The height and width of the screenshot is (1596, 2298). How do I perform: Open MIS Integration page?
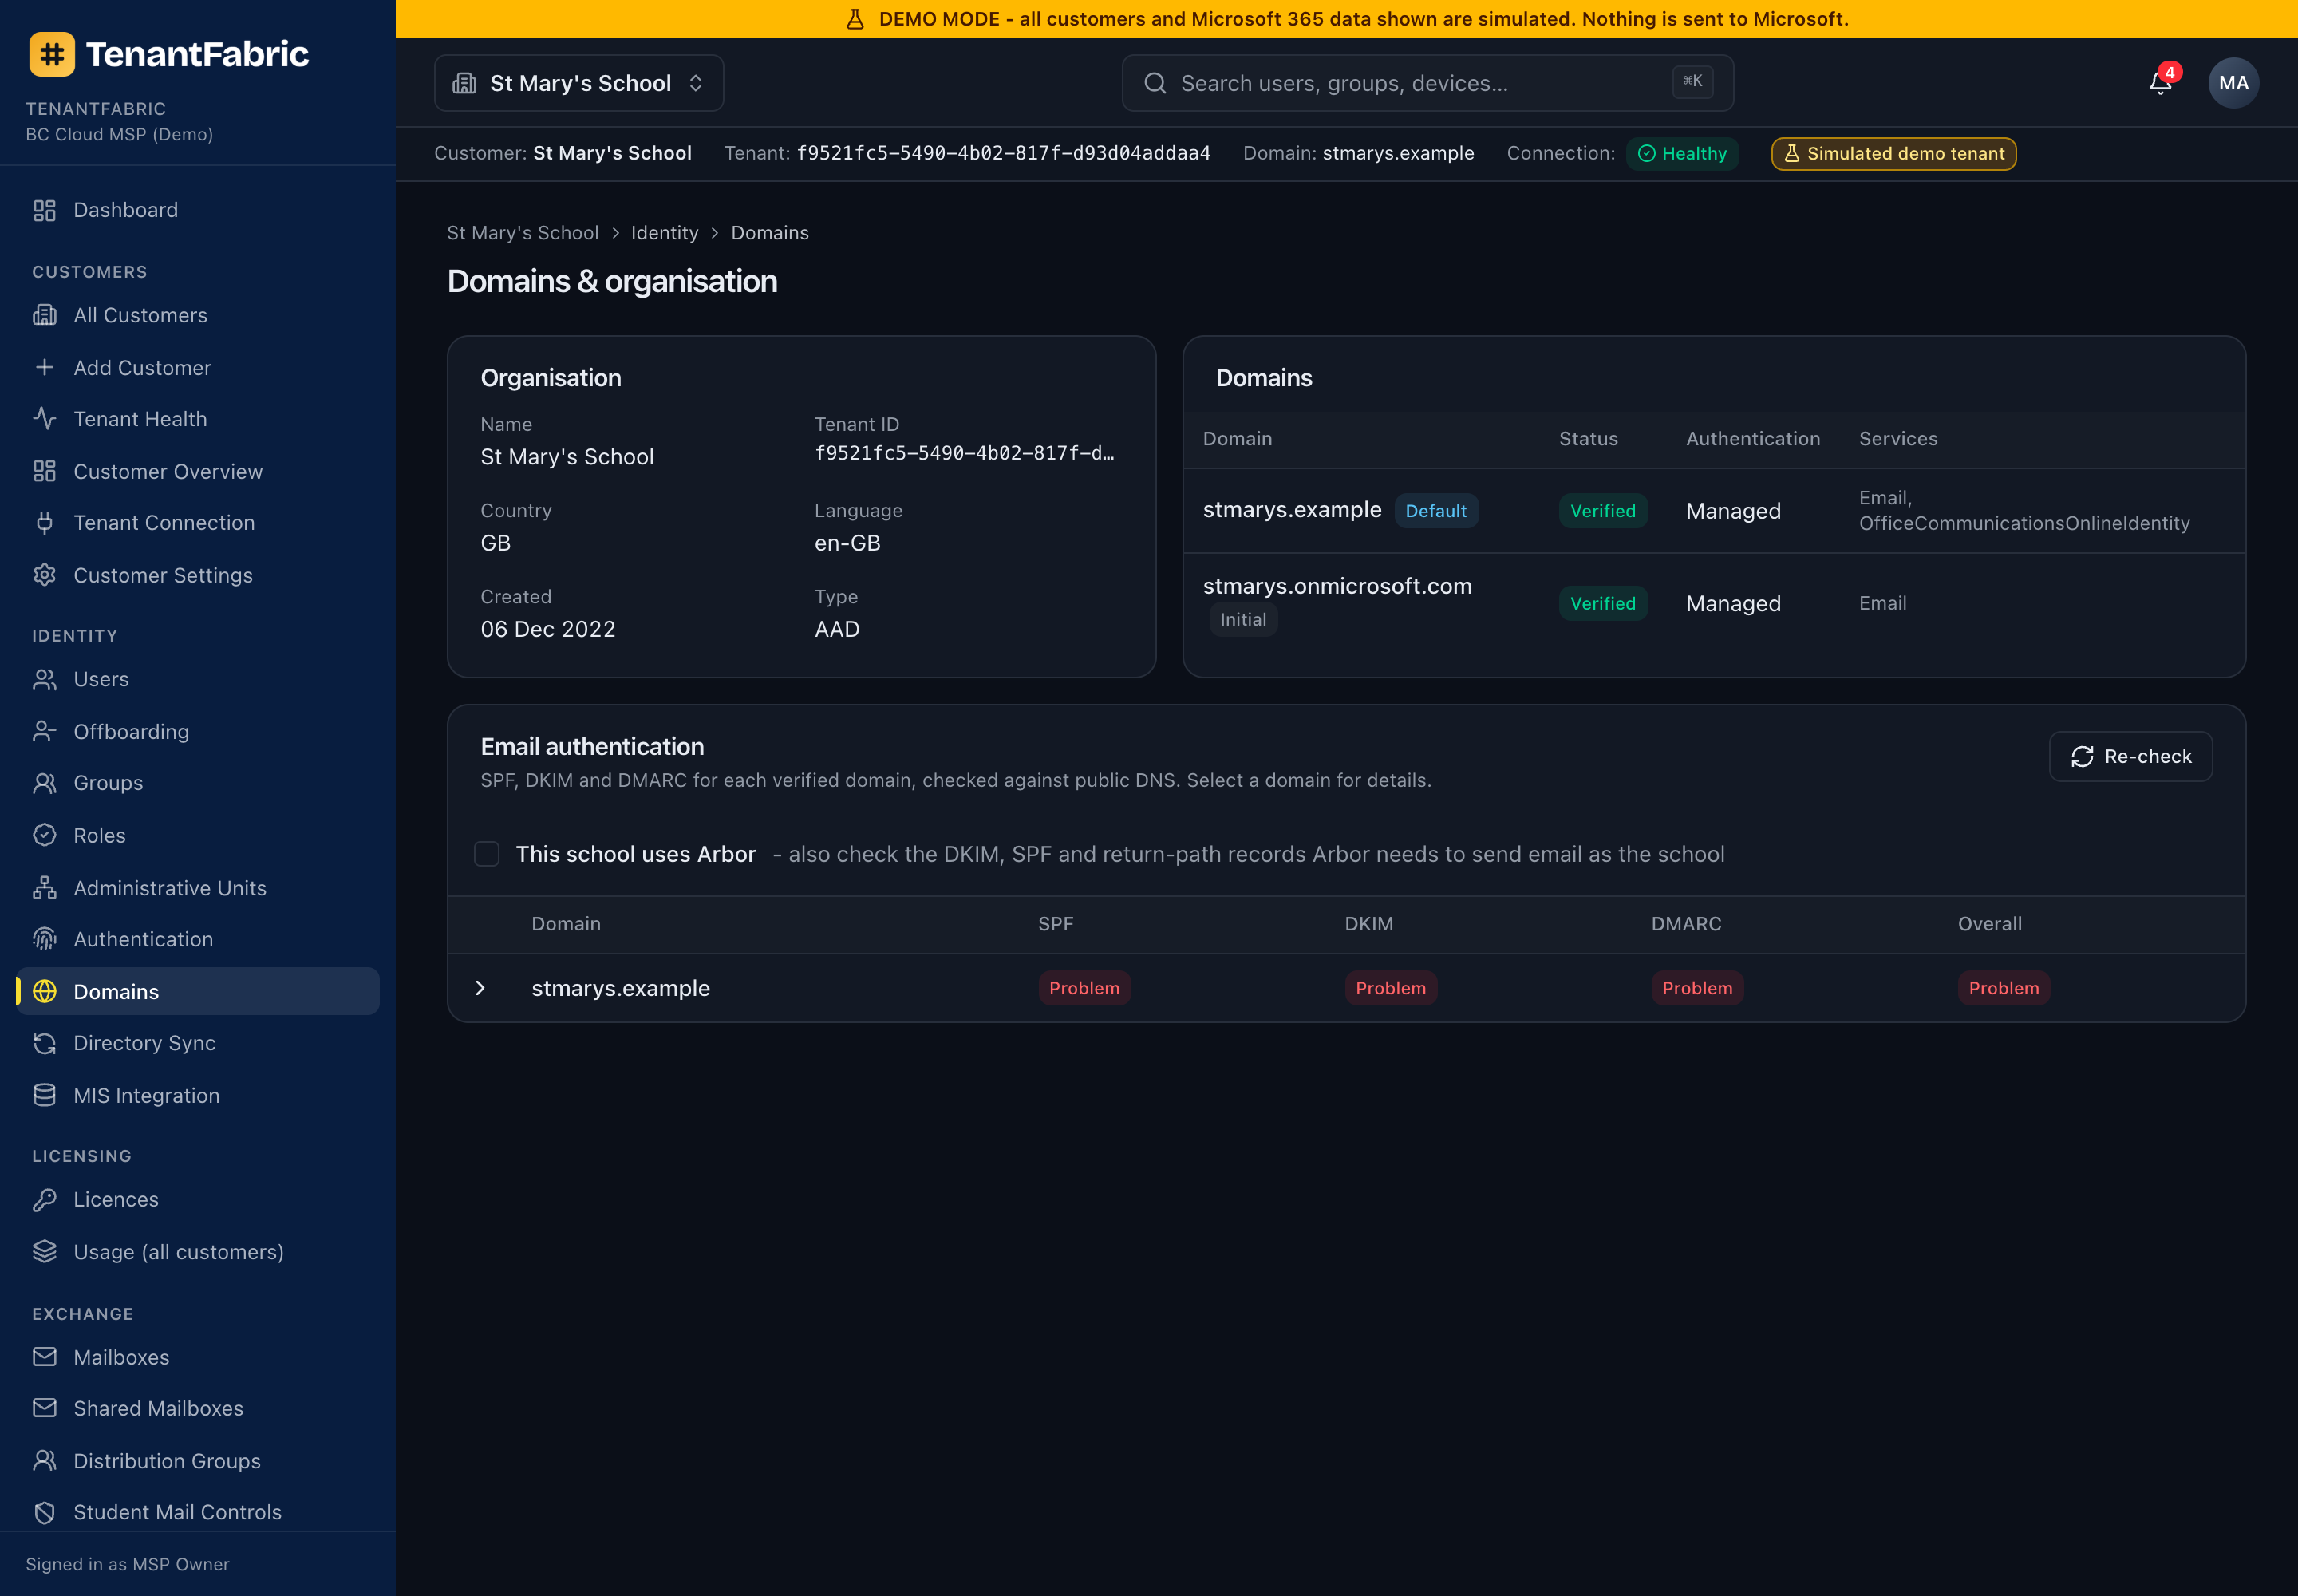pyautogui.click(x=198, y=1095)
